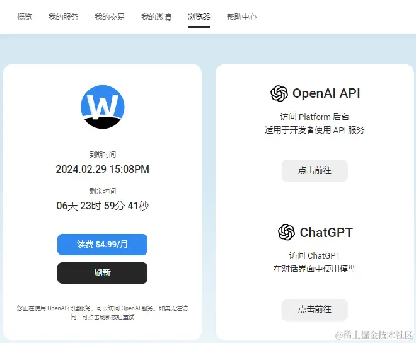
Task: Click expiry date 2024.02.29 15:08PM
Action: click(102, 169)
